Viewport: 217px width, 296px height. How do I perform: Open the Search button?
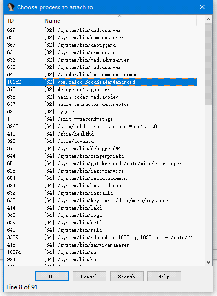pyautogui.click(x=127, y=277)
